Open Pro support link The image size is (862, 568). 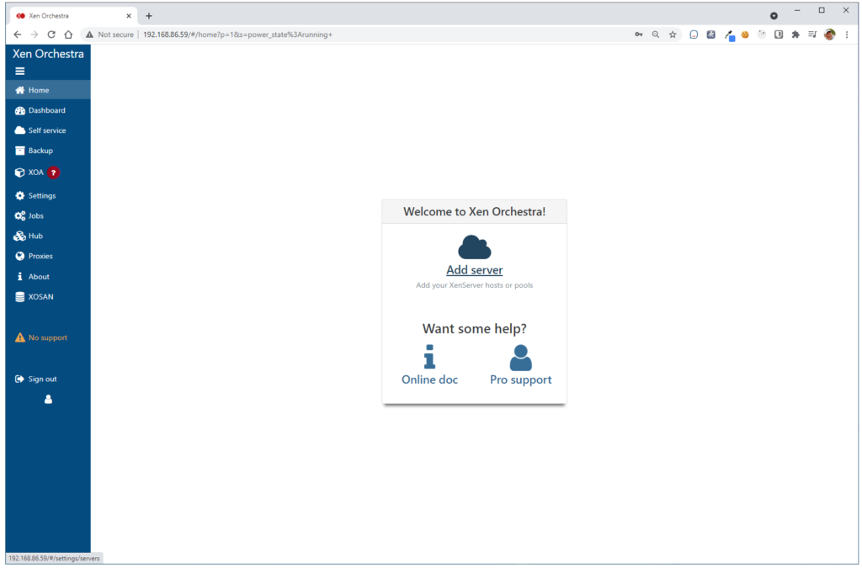tap(520, 380)
